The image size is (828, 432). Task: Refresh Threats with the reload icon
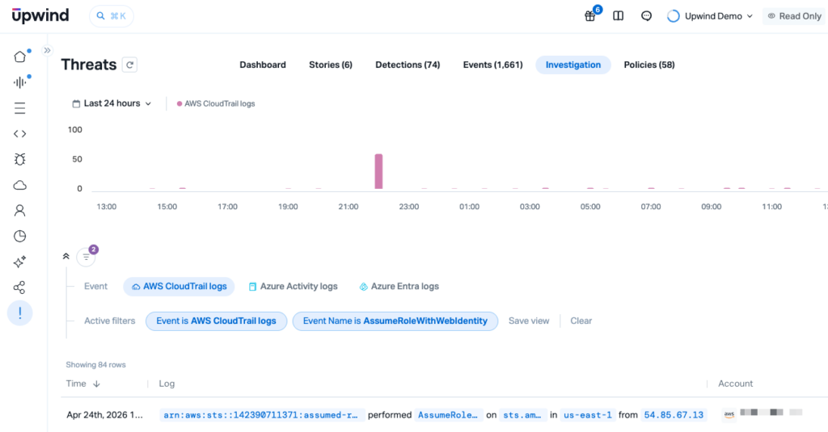pos(129,65)
